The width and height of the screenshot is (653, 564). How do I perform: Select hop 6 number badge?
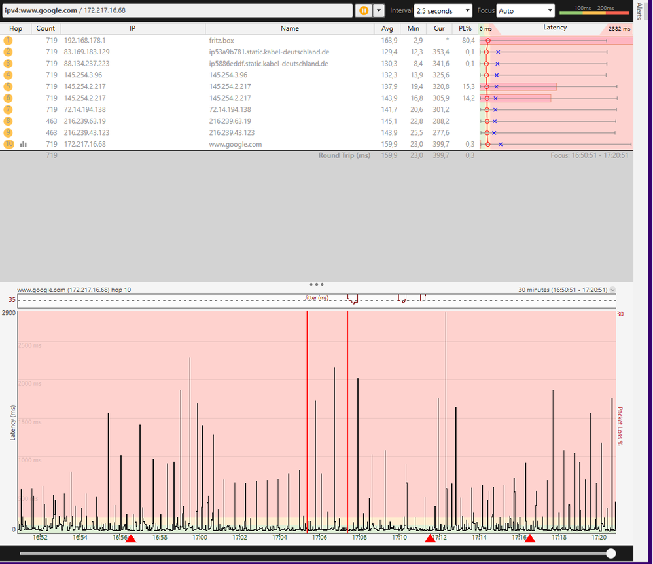tap(9, 98)
